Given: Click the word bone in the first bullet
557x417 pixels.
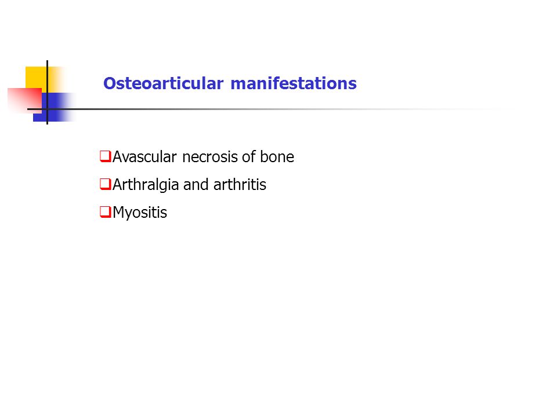Looking at the screenshot, I should pyautogui.click(x=277, y=157).
